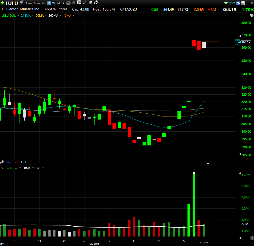Open the 50MA price dropdown arrow
254x246 pixels.
(46, 16)
